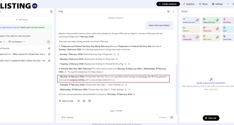Customize Infographic with its pencil icon
This screenshot has height=125, width=234.
(197, 37)
